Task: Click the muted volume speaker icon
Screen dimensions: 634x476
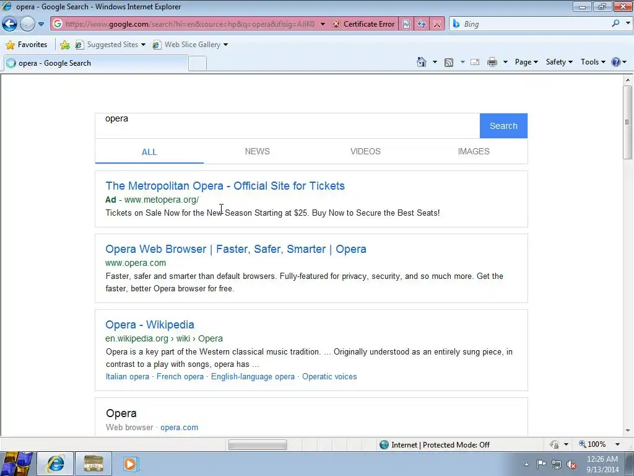Action: coord(571,464)
